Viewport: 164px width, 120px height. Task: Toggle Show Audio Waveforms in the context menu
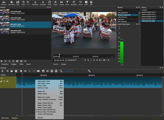[46, 110]
